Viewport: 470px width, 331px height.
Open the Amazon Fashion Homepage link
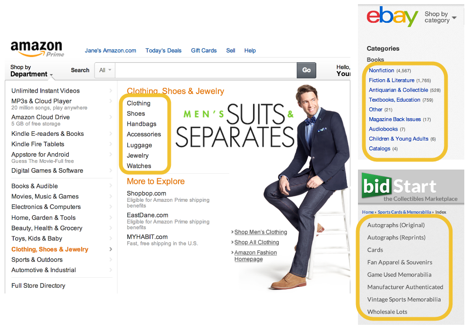tap(255, 256)
